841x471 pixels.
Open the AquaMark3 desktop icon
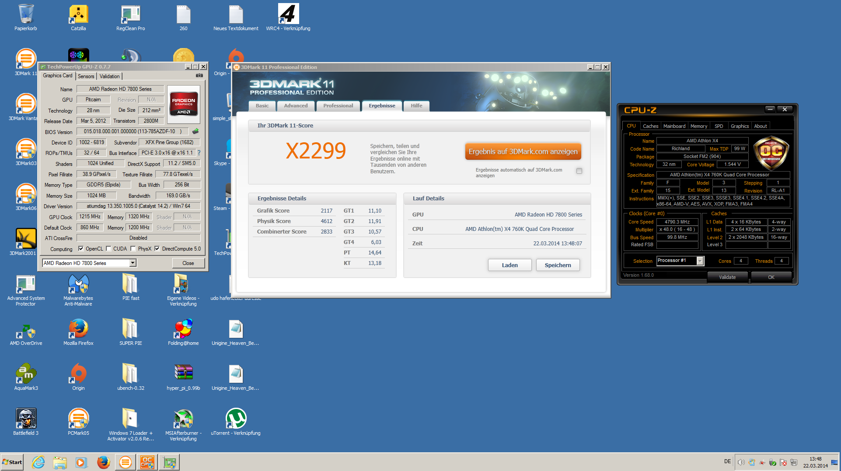click(26, 377)
